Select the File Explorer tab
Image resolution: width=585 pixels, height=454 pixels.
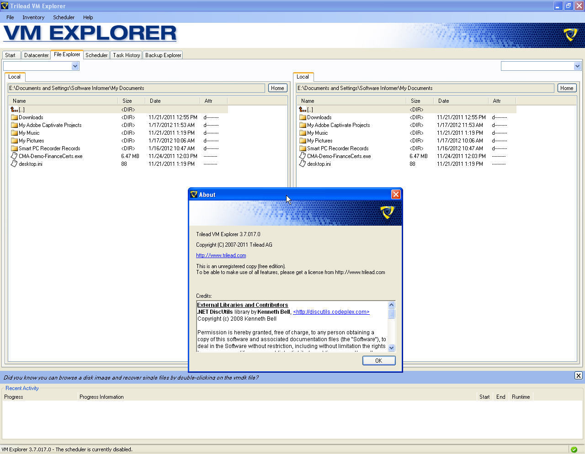point(67,54)
